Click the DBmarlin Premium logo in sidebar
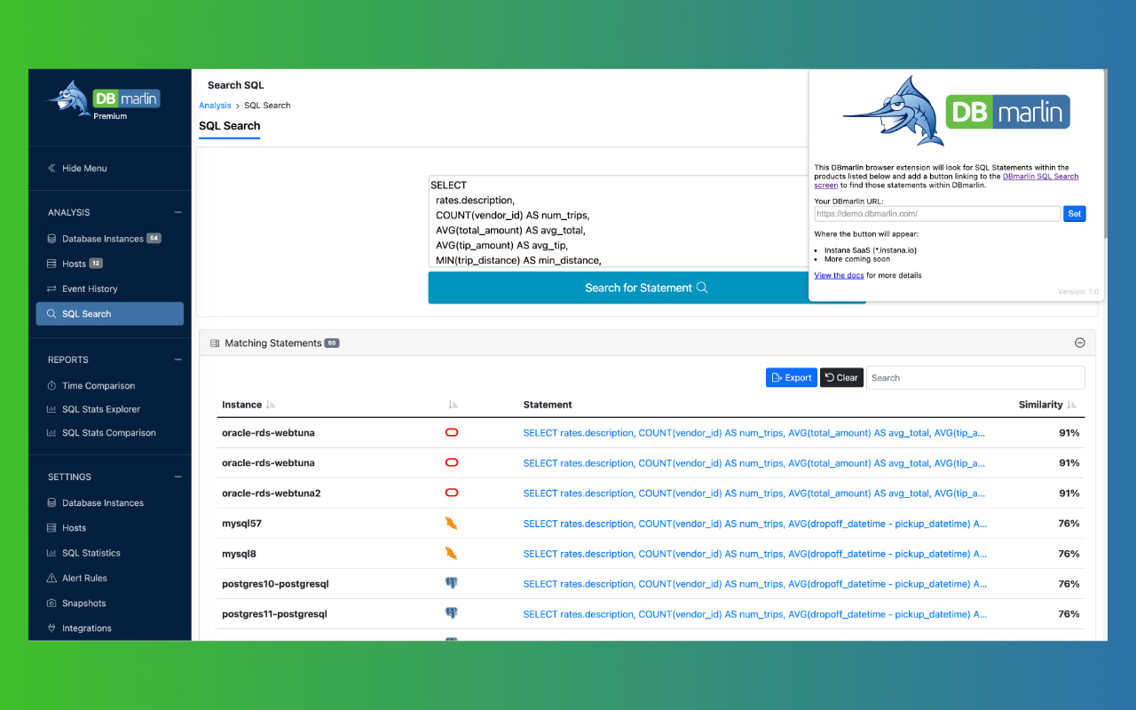The height and width of the screenshot is (710, 1136). tap(105, 100)
